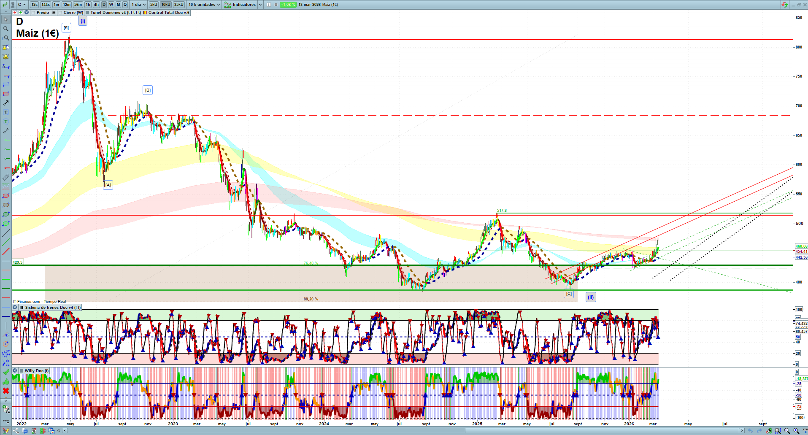Viewport: 808px width, 435px height.
Task: Open the yellow bell alerts tool
Action: coord(6,57)
